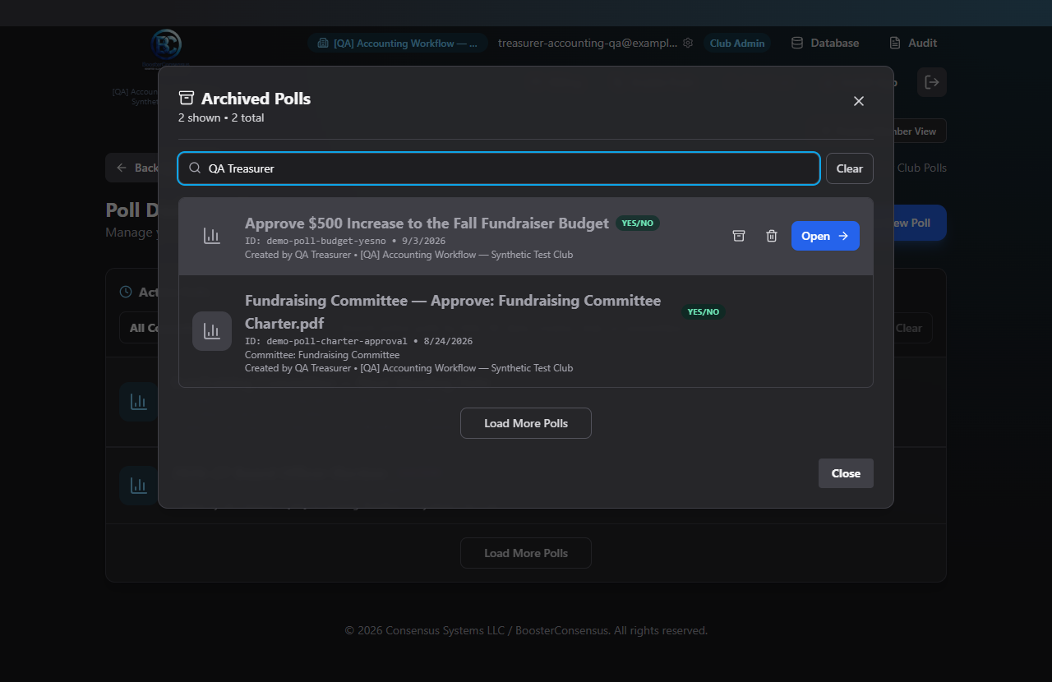Click the bar chart icon of Fall Fundraiser Budget poll

point(212,236)
